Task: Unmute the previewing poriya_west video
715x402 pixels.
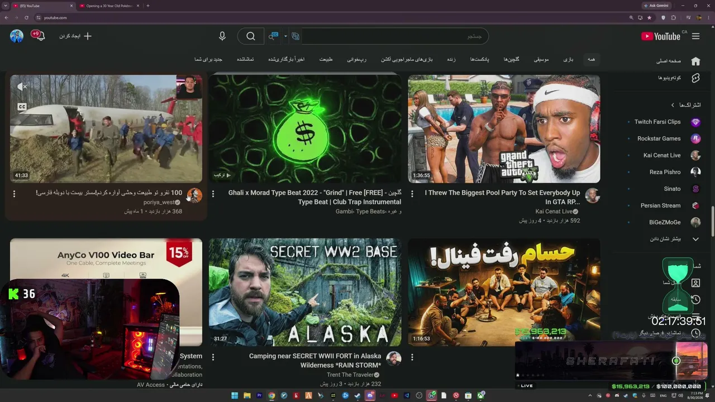Action: click(22, 87)
